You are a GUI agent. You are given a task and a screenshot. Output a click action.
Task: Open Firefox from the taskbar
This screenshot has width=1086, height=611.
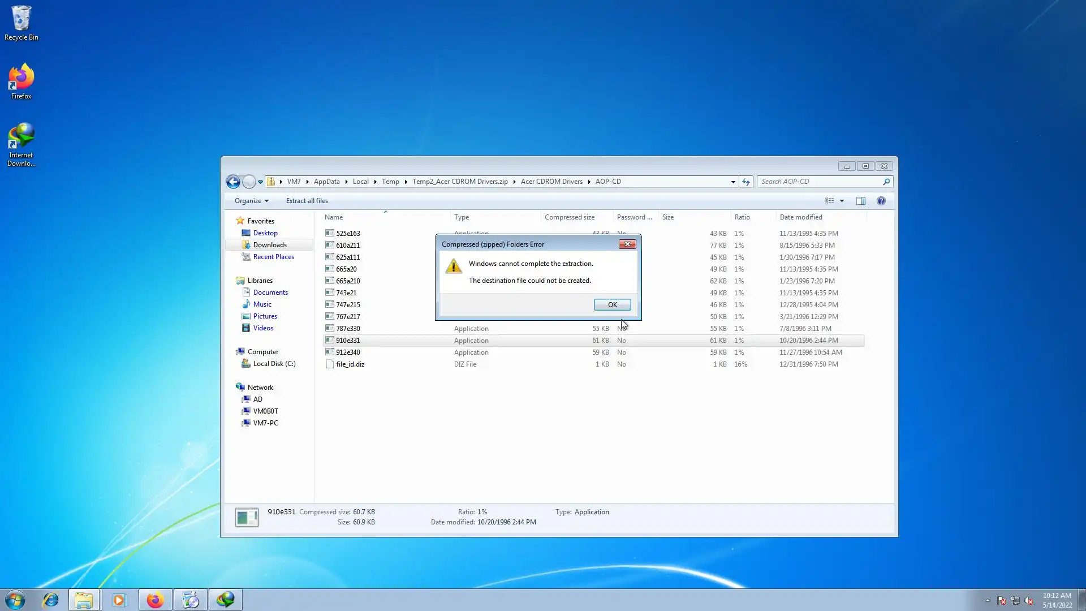click(x=155, y=600)
